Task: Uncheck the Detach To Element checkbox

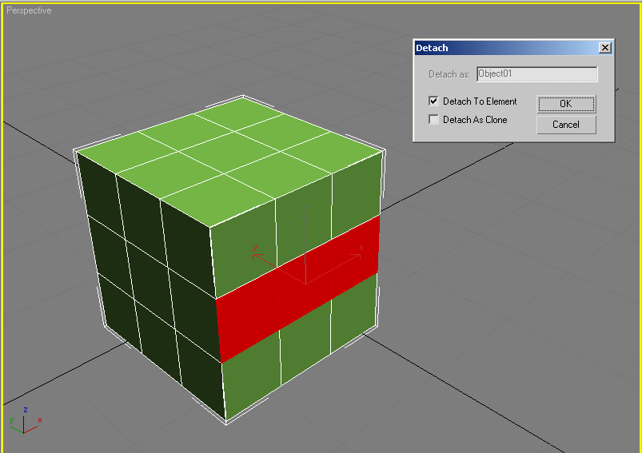Action: pos(433,101)
